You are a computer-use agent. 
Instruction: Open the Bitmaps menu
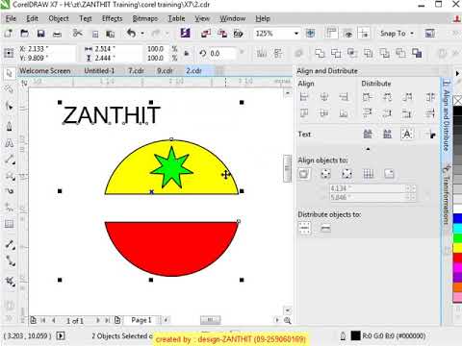click(144, 18)
